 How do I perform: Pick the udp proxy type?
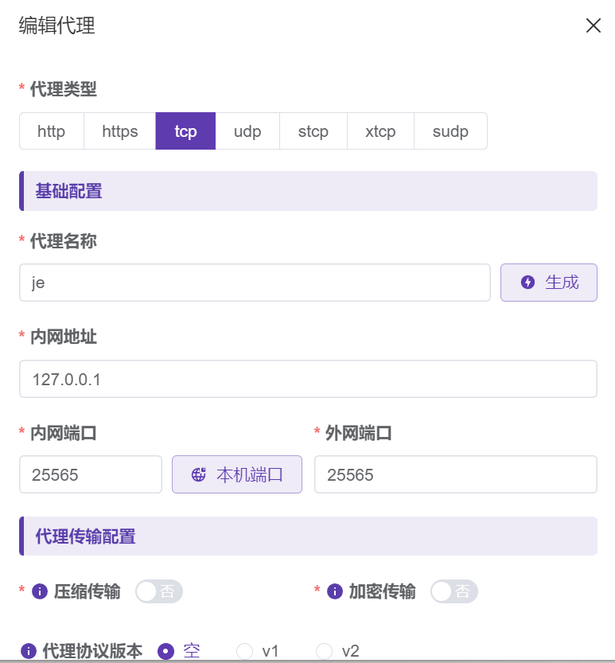coord(247,131)
